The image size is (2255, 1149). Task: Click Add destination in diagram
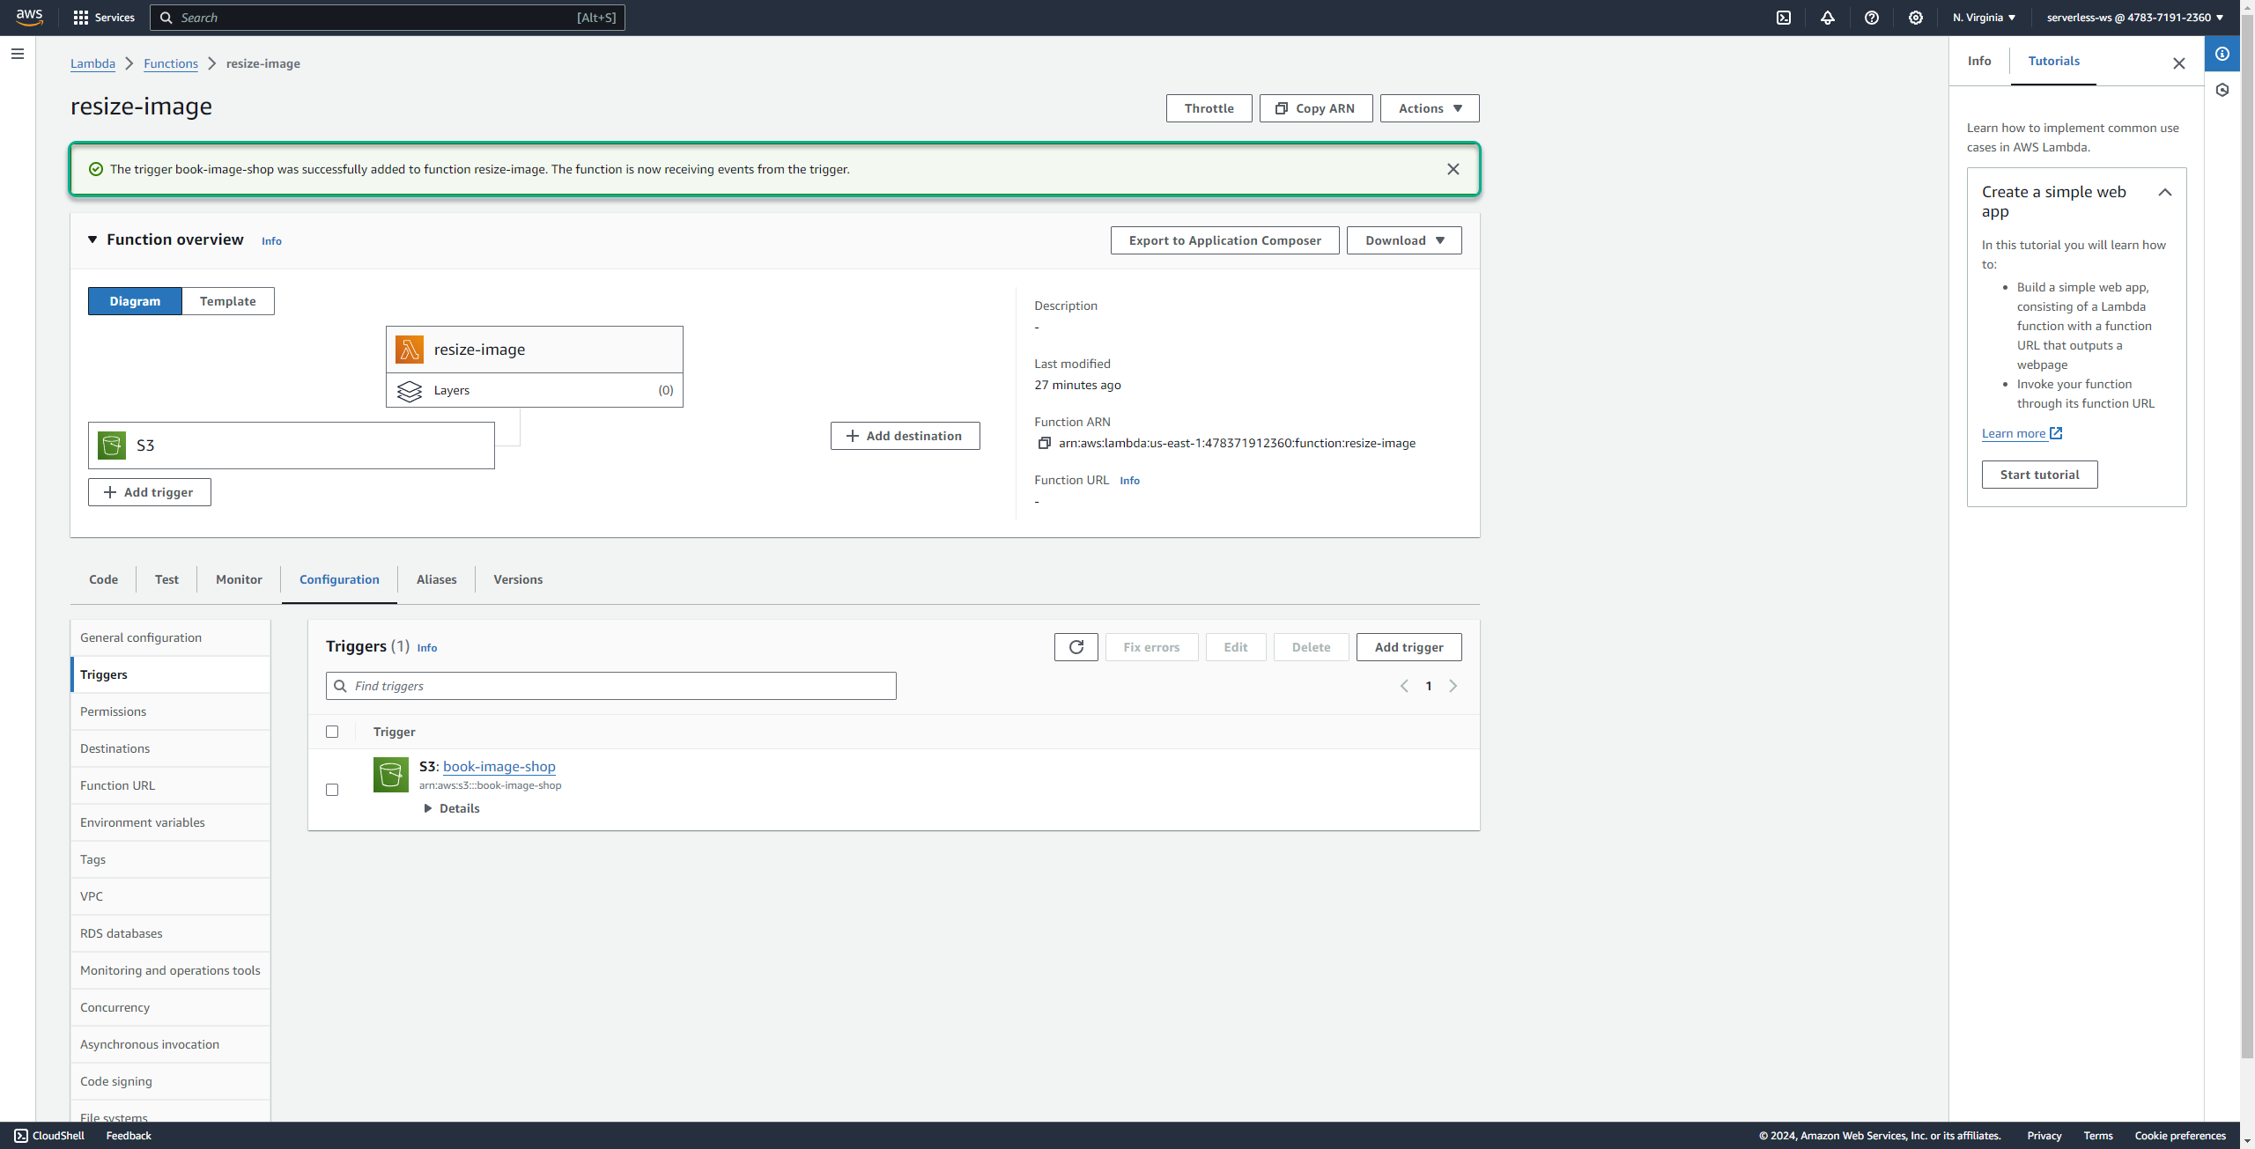click(x=905, y=436)
